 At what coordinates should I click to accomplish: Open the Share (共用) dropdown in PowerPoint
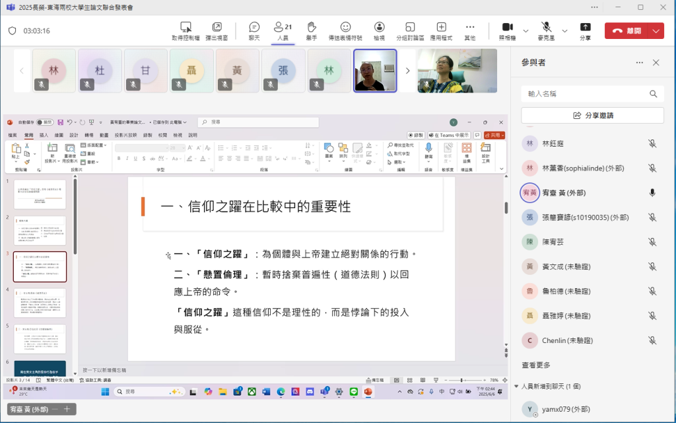(x=494, y=135)
